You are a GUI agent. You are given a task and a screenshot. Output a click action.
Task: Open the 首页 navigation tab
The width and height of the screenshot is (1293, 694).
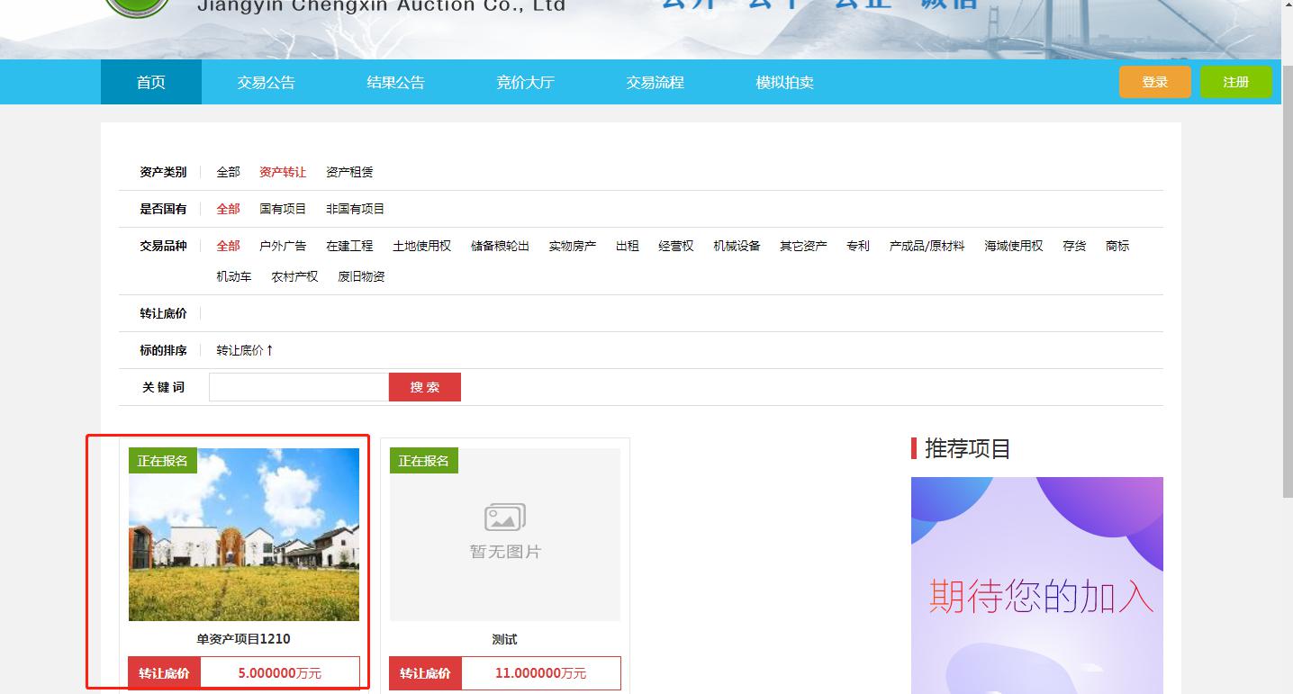[x=151, y=82]
